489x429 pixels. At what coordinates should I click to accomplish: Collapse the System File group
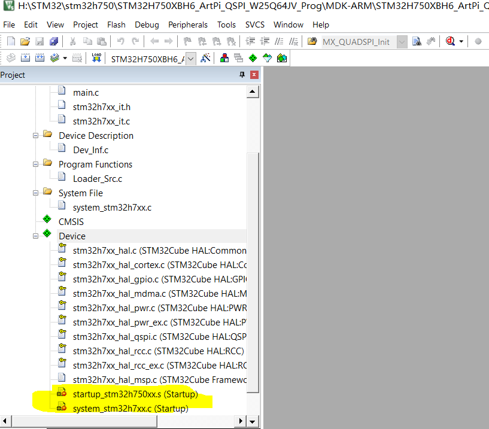(x=35, y=193)
